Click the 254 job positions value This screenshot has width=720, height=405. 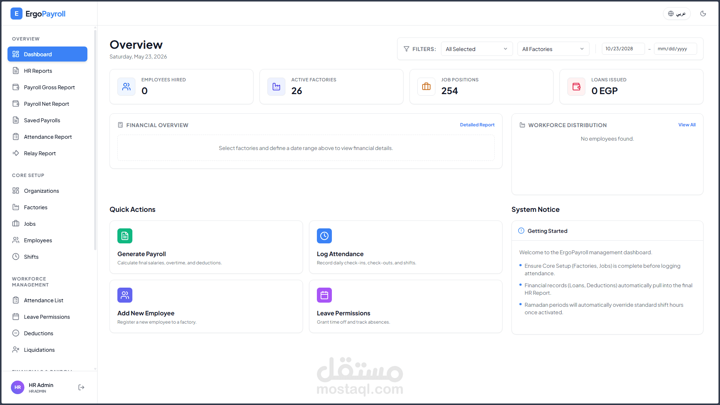click(450, 91)
